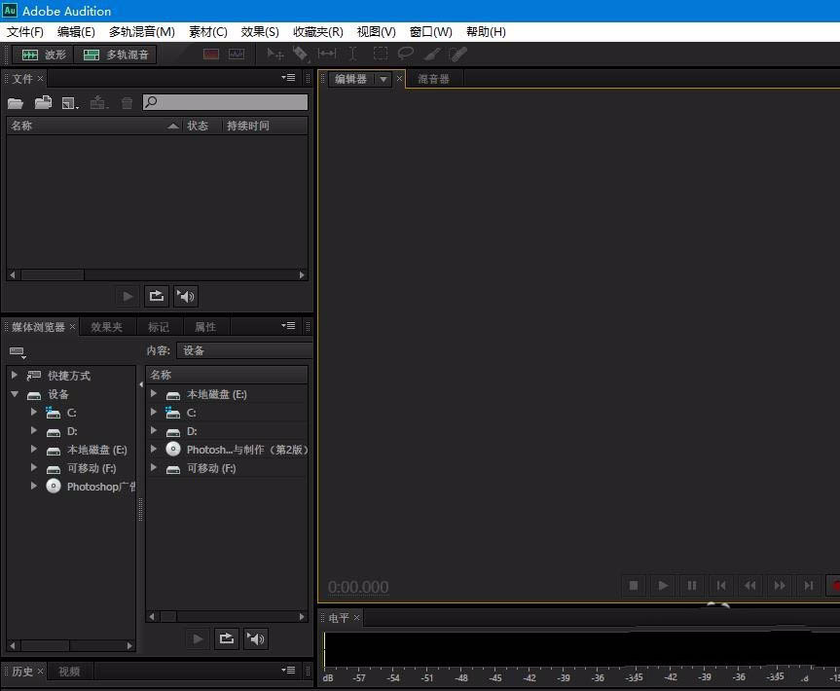Toggle loop playback in Files panel

[157, 296]
